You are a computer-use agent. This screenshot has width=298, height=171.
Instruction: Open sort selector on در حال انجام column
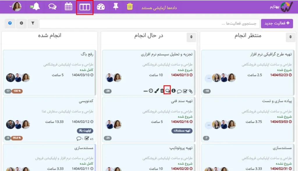click(x=191, y=37)
